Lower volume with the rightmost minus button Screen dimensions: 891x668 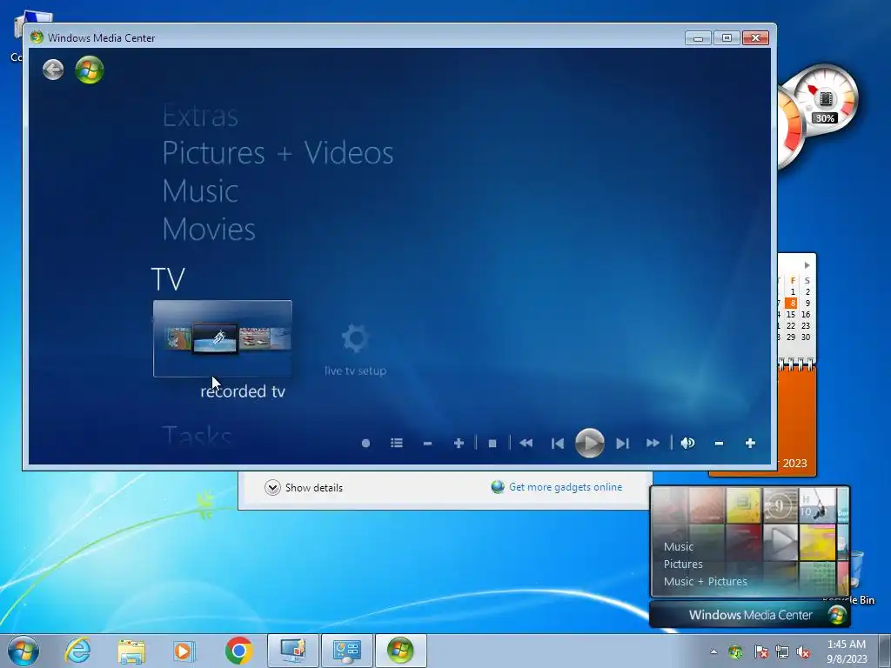click(x=719, y=443)
